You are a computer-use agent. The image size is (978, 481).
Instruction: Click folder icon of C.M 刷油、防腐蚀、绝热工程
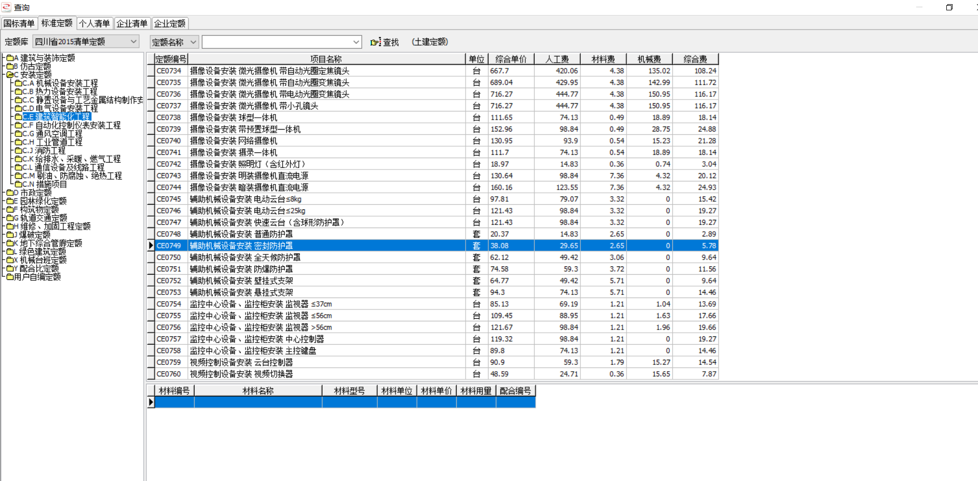[x=18, y=176]
